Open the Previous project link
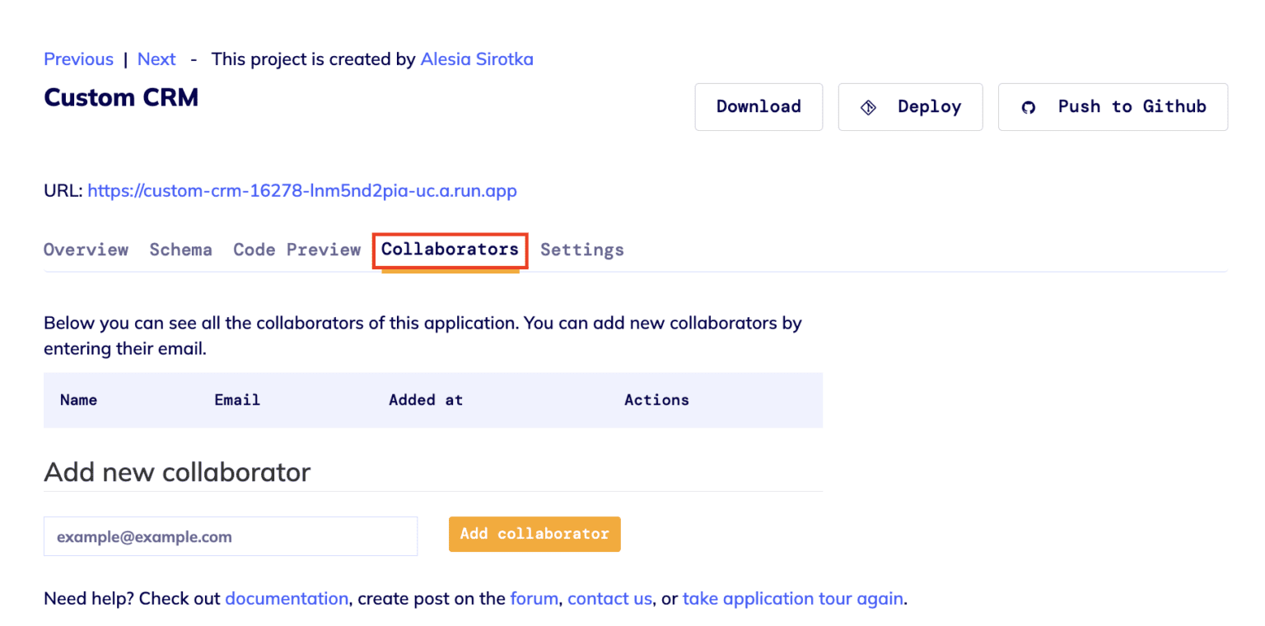 78,58
